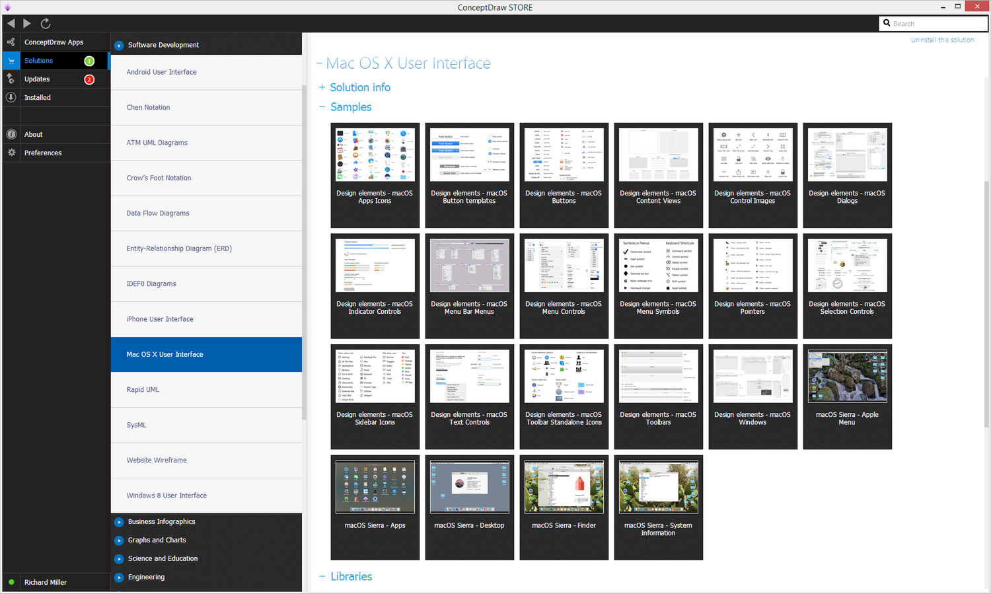991x594 pixels.
Task: Click the Solutions cart icon
Action: 11,61
